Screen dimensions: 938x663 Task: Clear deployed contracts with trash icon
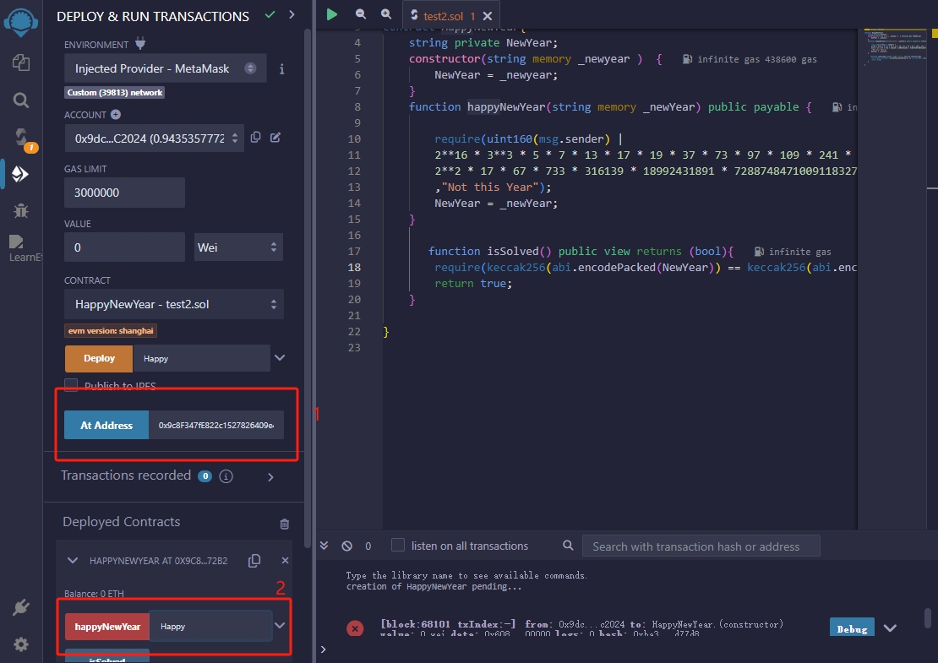coord(284,524)
